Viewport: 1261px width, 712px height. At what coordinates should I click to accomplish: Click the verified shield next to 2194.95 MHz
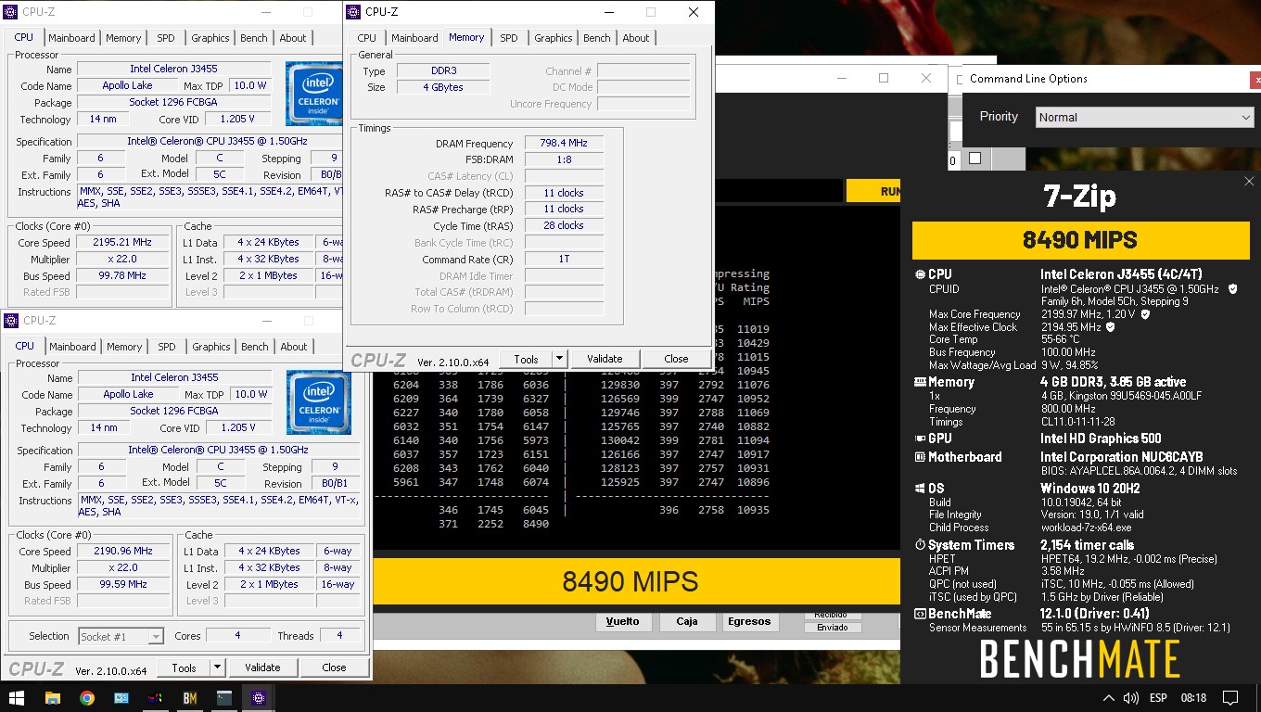[x=1111, y=327]
